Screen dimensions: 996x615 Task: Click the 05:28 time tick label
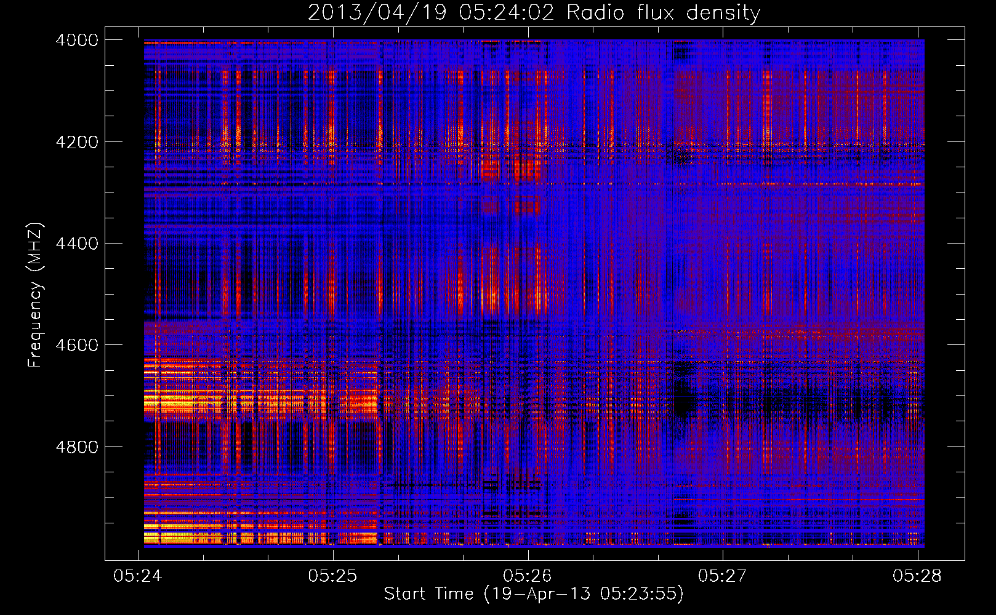pyautogui.click(x=917, y=576)
